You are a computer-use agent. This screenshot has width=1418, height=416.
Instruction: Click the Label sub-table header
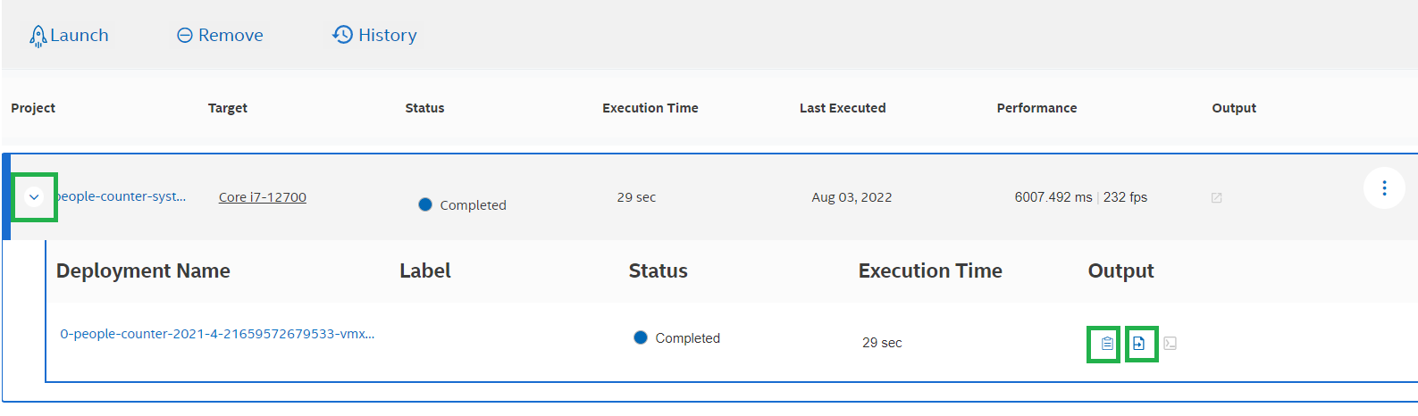pyautogui.click(x=425, y=271)
